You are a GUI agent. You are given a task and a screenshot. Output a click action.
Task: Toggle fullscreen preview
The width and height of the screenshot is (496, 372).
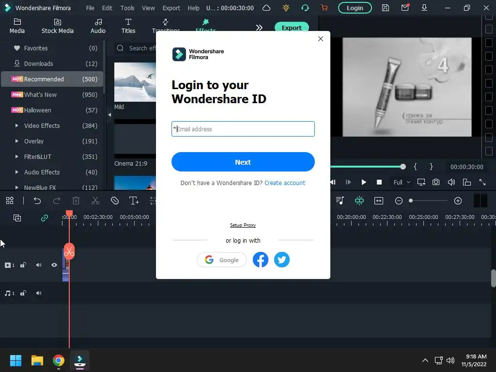(482, 182)
